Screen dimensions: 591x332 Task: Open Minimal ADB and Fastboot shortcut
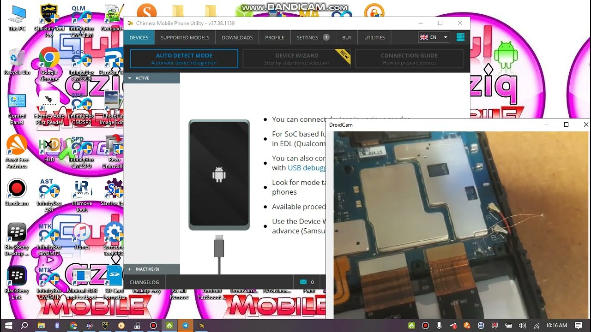(82, 283)
